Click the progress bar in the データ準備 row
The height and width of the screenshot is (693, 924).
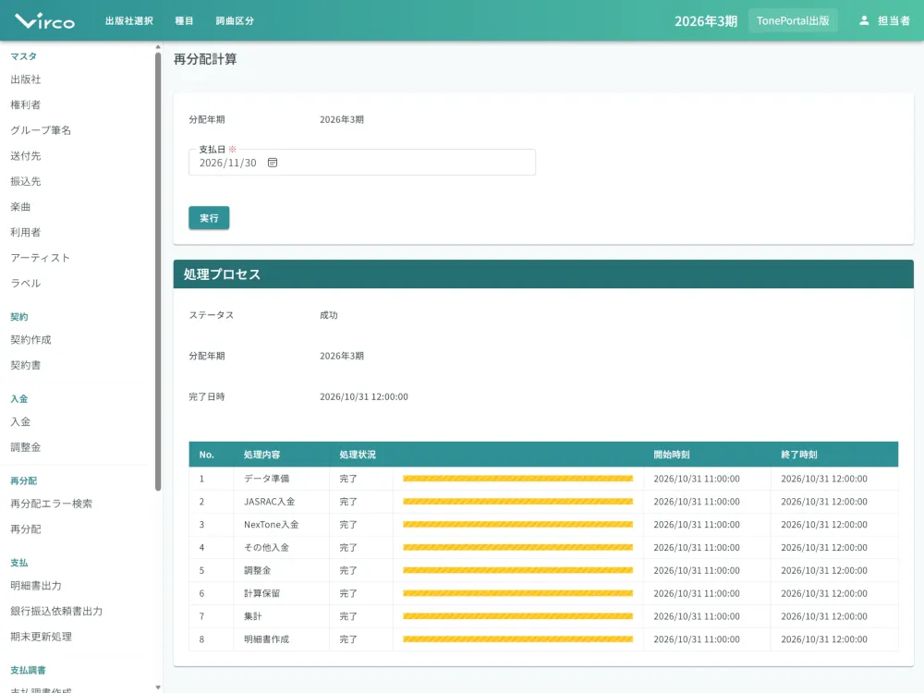tap(517, 479)
